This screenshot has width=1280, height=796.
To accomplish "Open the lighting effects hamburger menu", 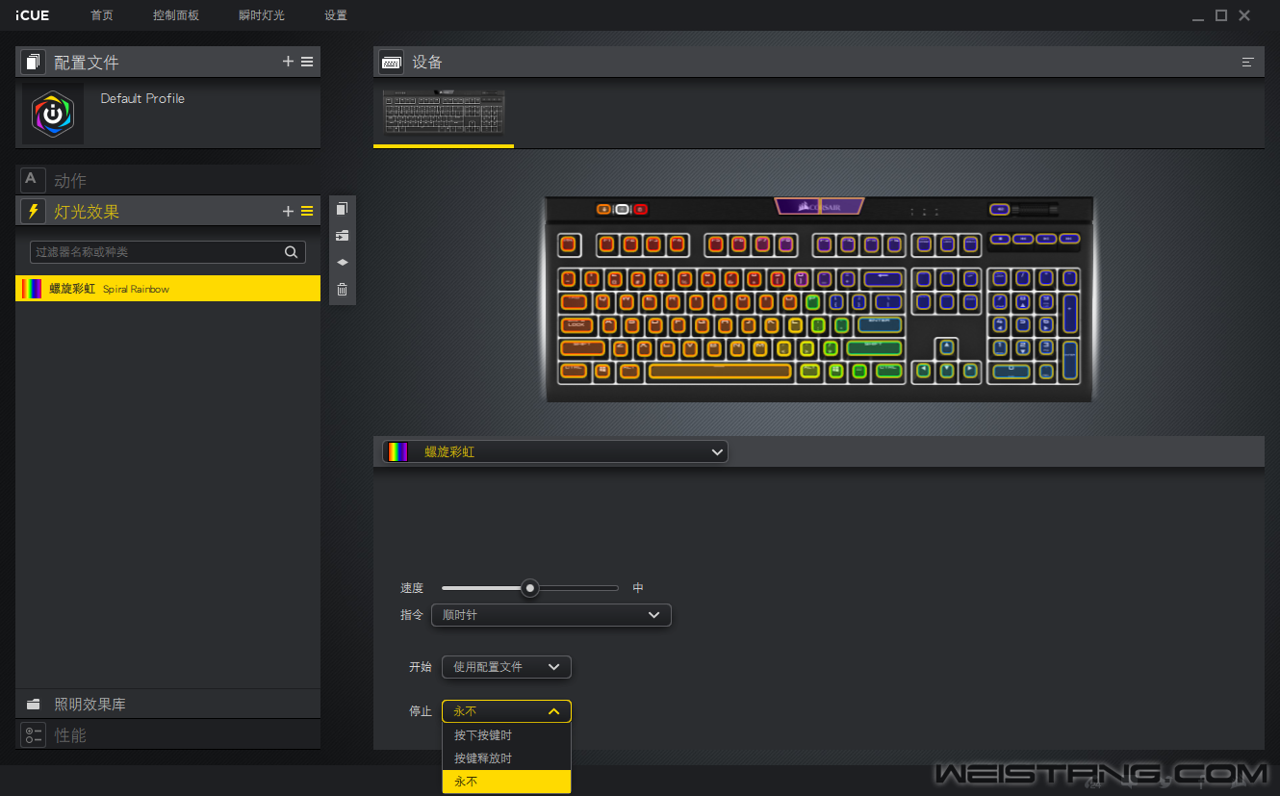I will [x=307, y=212].
